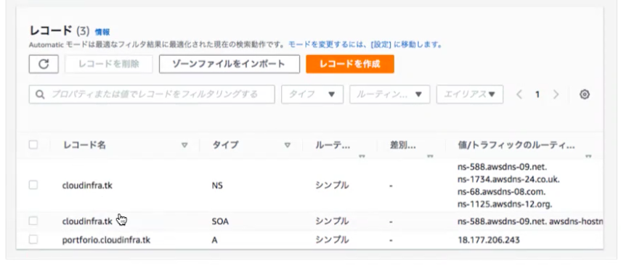Click IP value 18.177.206.243
Screen dimensions: 621x265
tap(488, 240)
